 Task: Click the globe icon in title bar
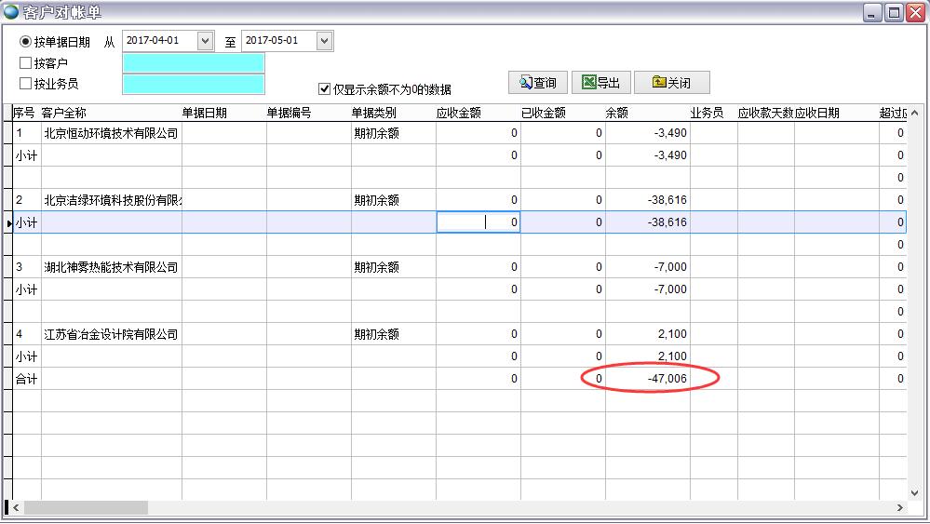click(11, 12)
